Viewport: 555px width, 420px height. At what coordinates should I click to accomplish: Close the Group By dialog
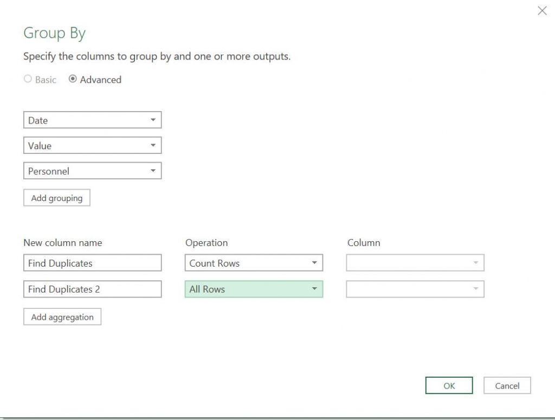coord(542,11)
